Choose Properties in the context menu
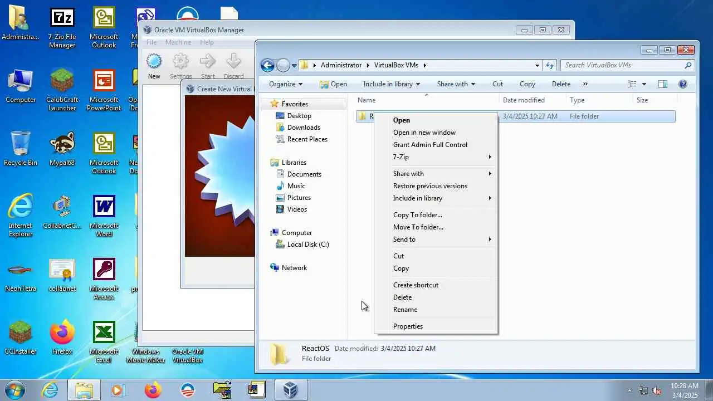This screenshot has width=713, height=401. 436,326
